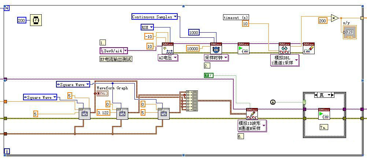Select the DAQmx Create Channel node
Viewport: 367px width, 160px height.
point(167,48)
